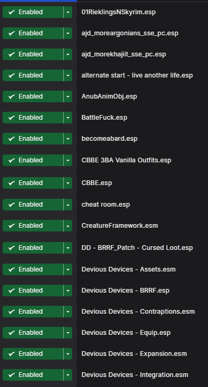
Task: Click checkmark icon for CreatureFramework.esm
Action: coord(12,226)
